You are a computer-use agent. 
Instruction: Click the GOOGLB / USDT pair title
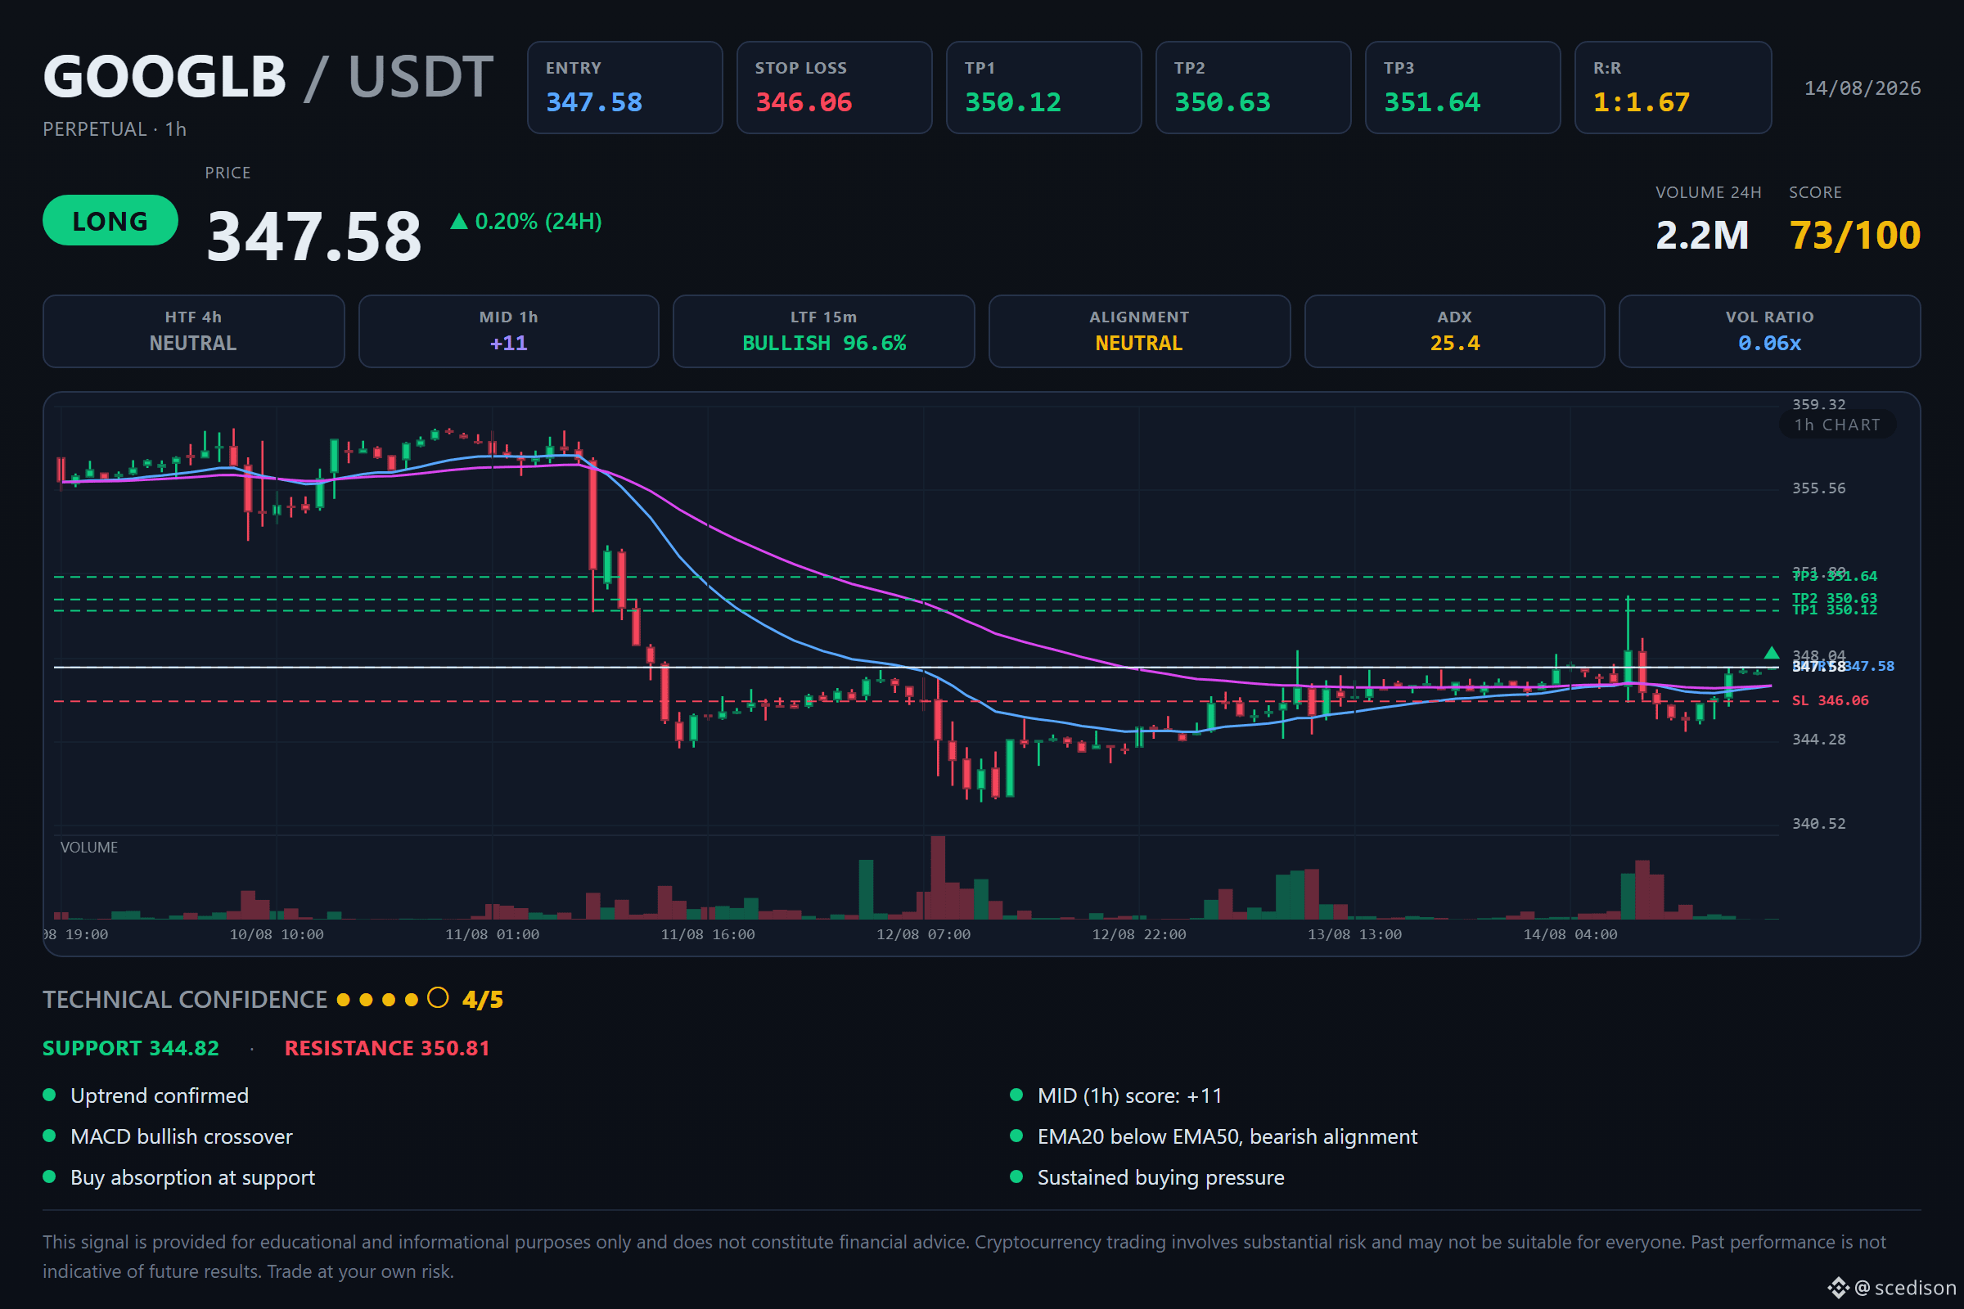268,77
